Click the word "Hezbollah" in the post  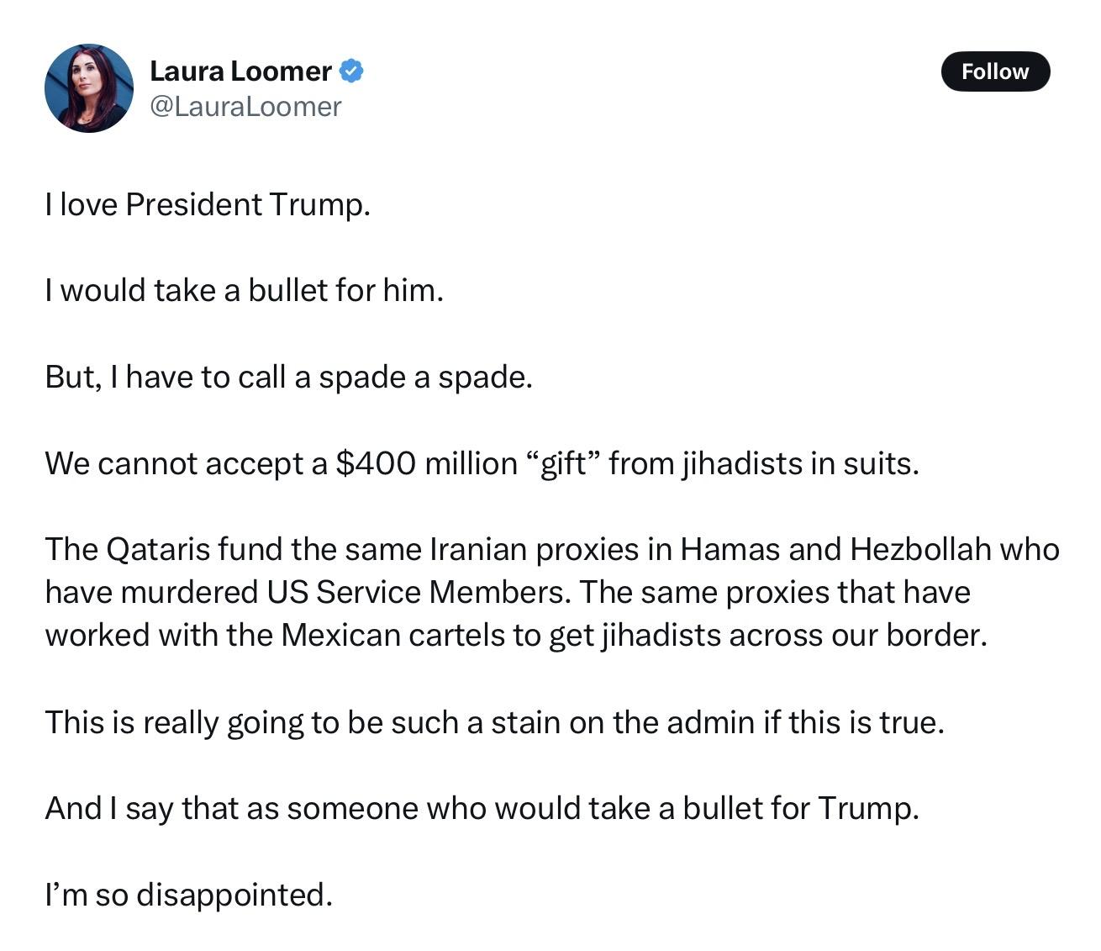tap(920, 550)
